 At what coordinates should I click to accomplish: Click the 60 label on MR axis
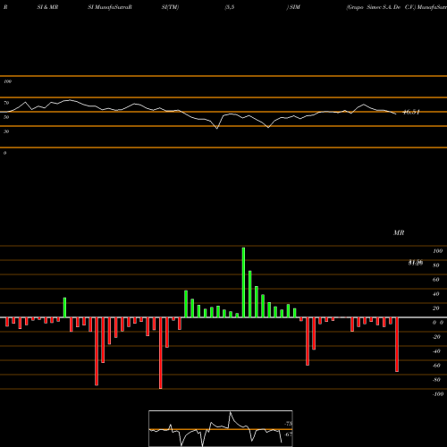(x=436, y=280)
